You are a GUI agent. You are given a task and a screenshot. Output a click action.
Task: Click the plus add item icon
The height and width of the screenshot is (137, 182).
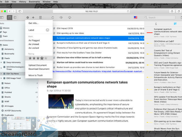pos(33,17)
